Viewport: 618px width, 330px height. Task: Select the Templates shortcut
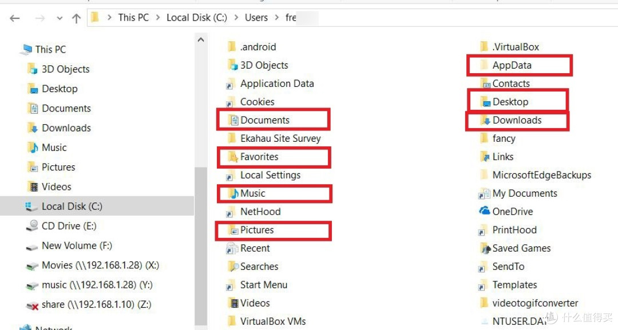point(508,285)
